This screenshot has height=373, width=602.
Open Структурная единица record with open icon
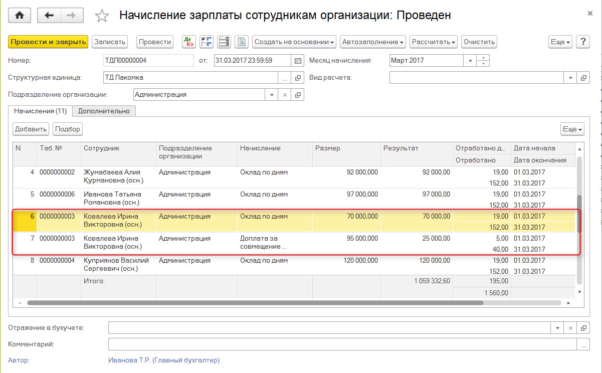tap(298, 78)
